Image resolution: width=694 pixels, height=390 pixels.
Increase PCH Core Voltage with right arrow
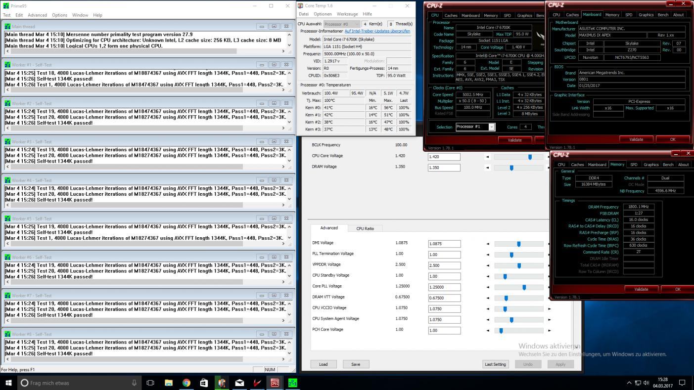pyautogui.click(x=549, y=331)
